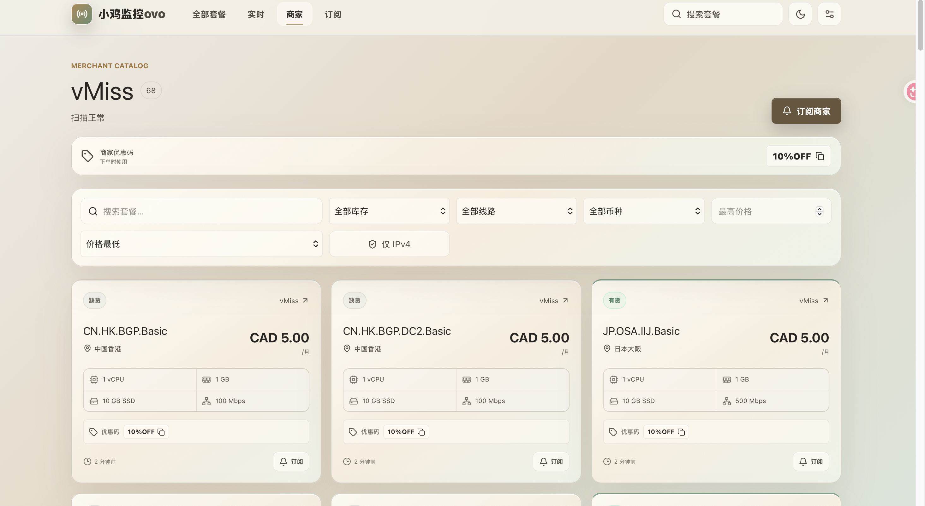Click the 68 plan count badge
The height and width of the screenshot is (506, 925).
pos(151,91)
